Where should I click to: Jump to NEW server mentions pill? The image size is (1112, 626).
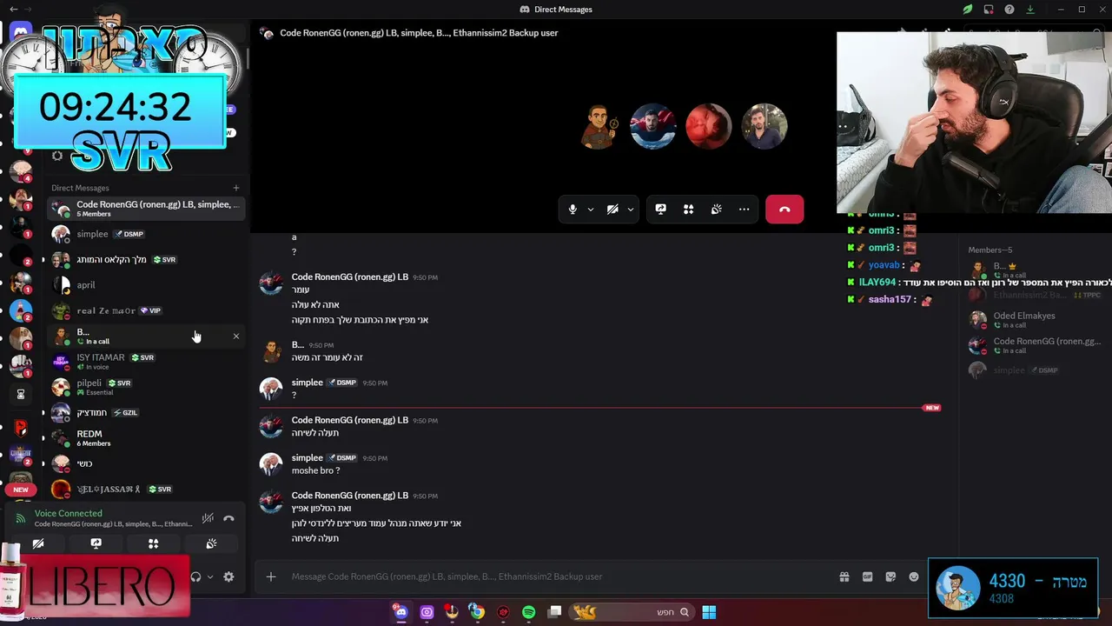pos(21,489)
